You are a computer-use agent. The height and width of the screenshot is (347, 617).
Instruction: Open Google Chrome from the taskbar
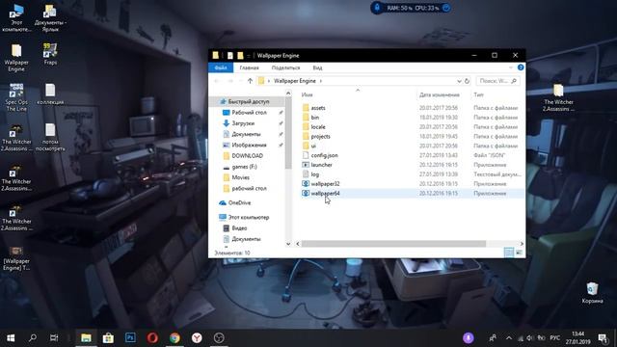pyautogui.click(x=174, y=337)
